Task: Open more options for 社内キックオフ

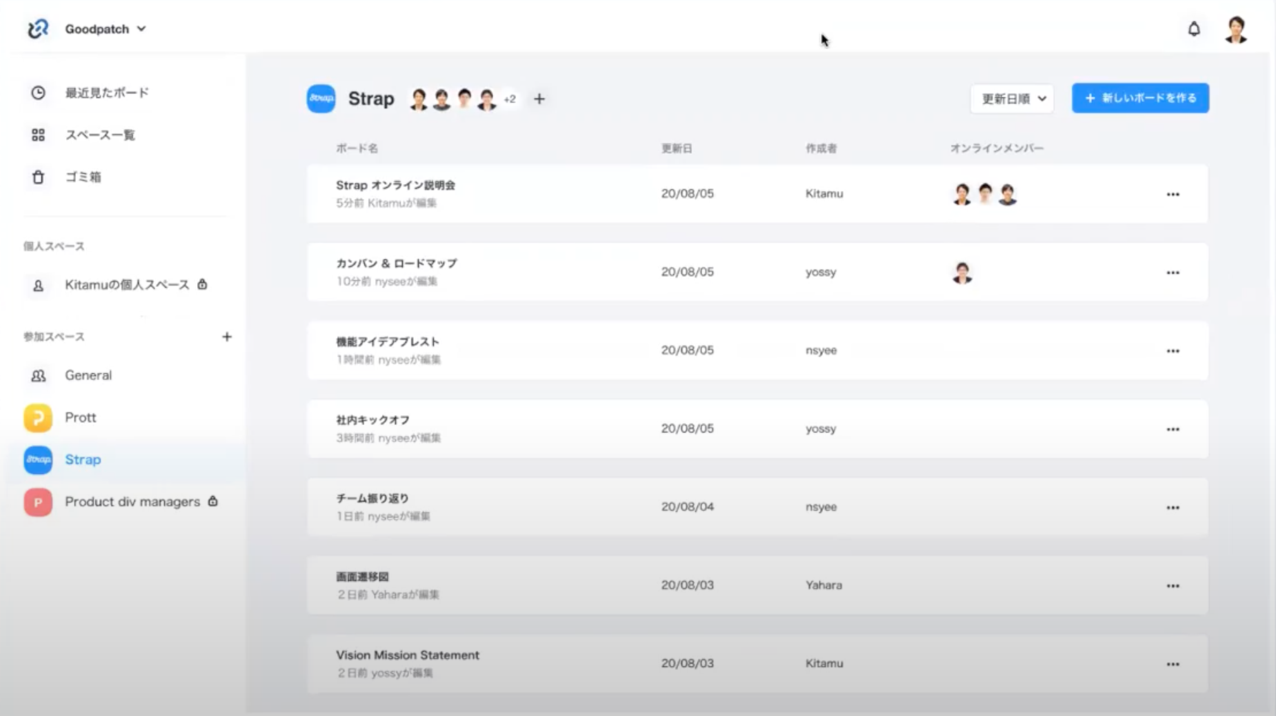Action: pos(1173,429)
